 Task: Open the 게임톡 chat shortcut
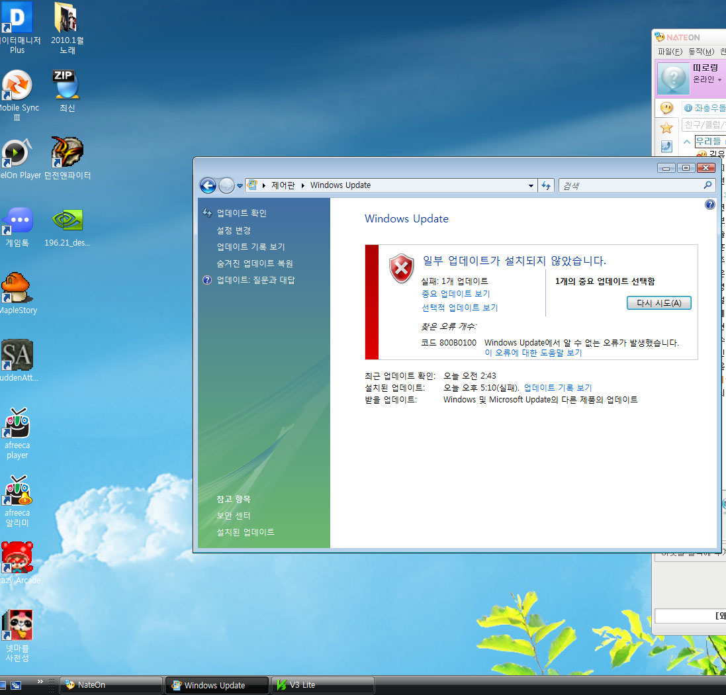[x=18, y=227]
